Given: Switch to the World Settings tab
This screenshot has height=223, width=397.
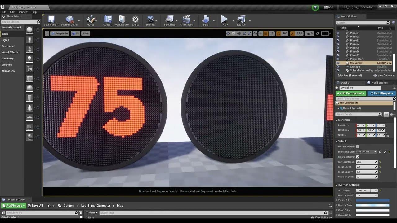Looking at the screenshot, I should [x=377, y=83].
